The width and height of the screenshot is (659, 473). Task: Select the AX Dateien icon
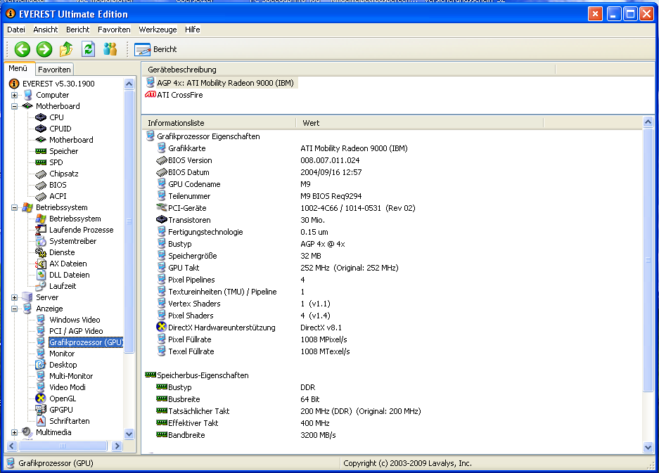pyautogui.click(x=41, y=264)
